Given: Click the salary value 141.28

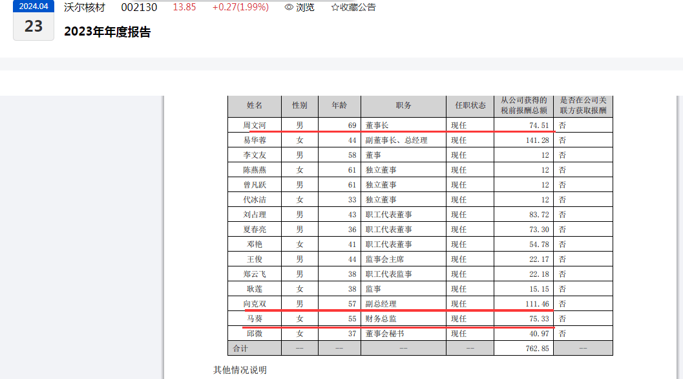Looking at the screenshot, I should coord(538,140).
